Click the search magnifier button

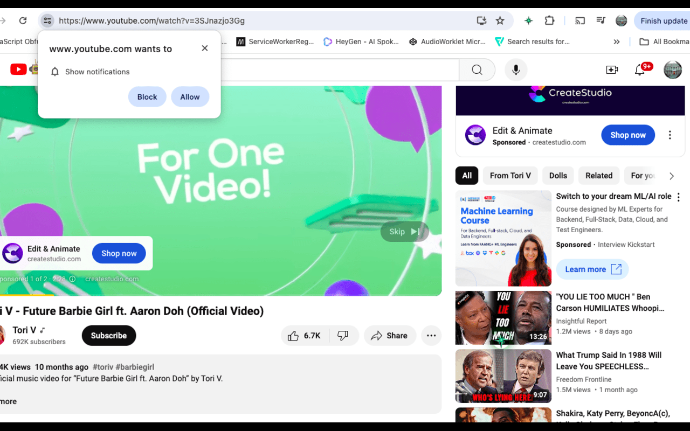tap(477, 70)
